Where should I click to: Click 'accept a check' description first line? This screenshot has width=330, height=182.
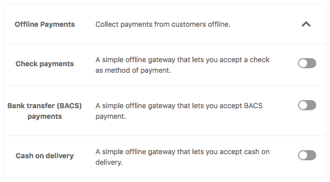pos(182,60)
